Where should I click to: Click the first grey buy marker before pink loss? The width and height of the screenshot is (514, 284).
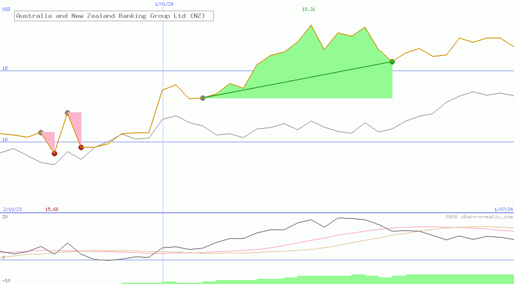[x=41, y=132]
